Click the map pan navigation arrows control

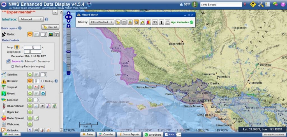[68, 17]
